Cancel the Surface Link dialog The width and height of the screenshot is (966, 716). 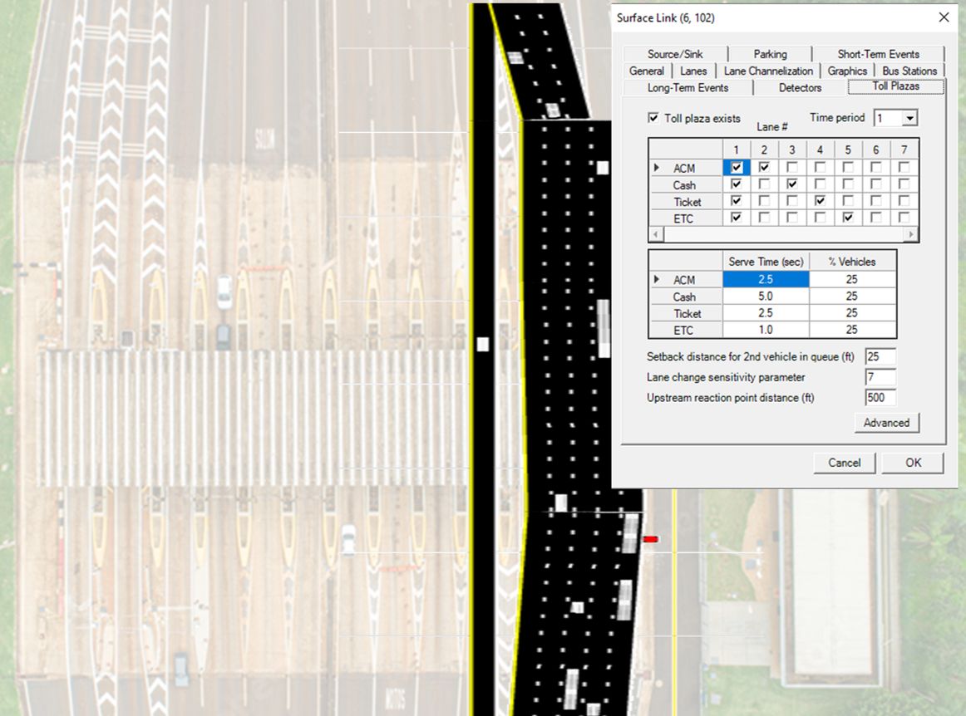point(844,463)
